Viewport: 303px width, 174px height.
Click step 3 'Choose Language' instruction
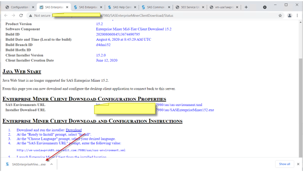[66, 139]
